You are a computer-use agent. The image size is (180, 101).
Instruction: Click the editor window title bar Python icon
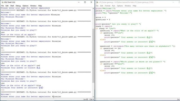click(x=97, y=2)
